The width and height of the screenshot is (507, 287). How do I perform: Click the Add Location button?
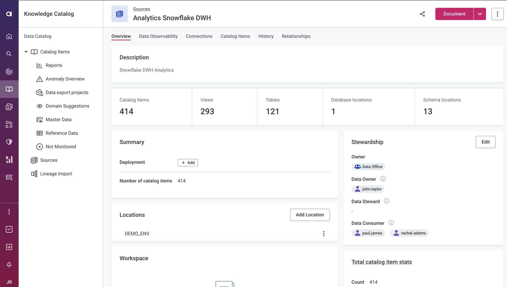pos(310,215)
